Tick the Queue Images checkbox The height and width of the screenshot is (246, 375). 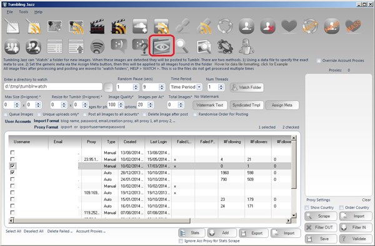tap(6, 115)
